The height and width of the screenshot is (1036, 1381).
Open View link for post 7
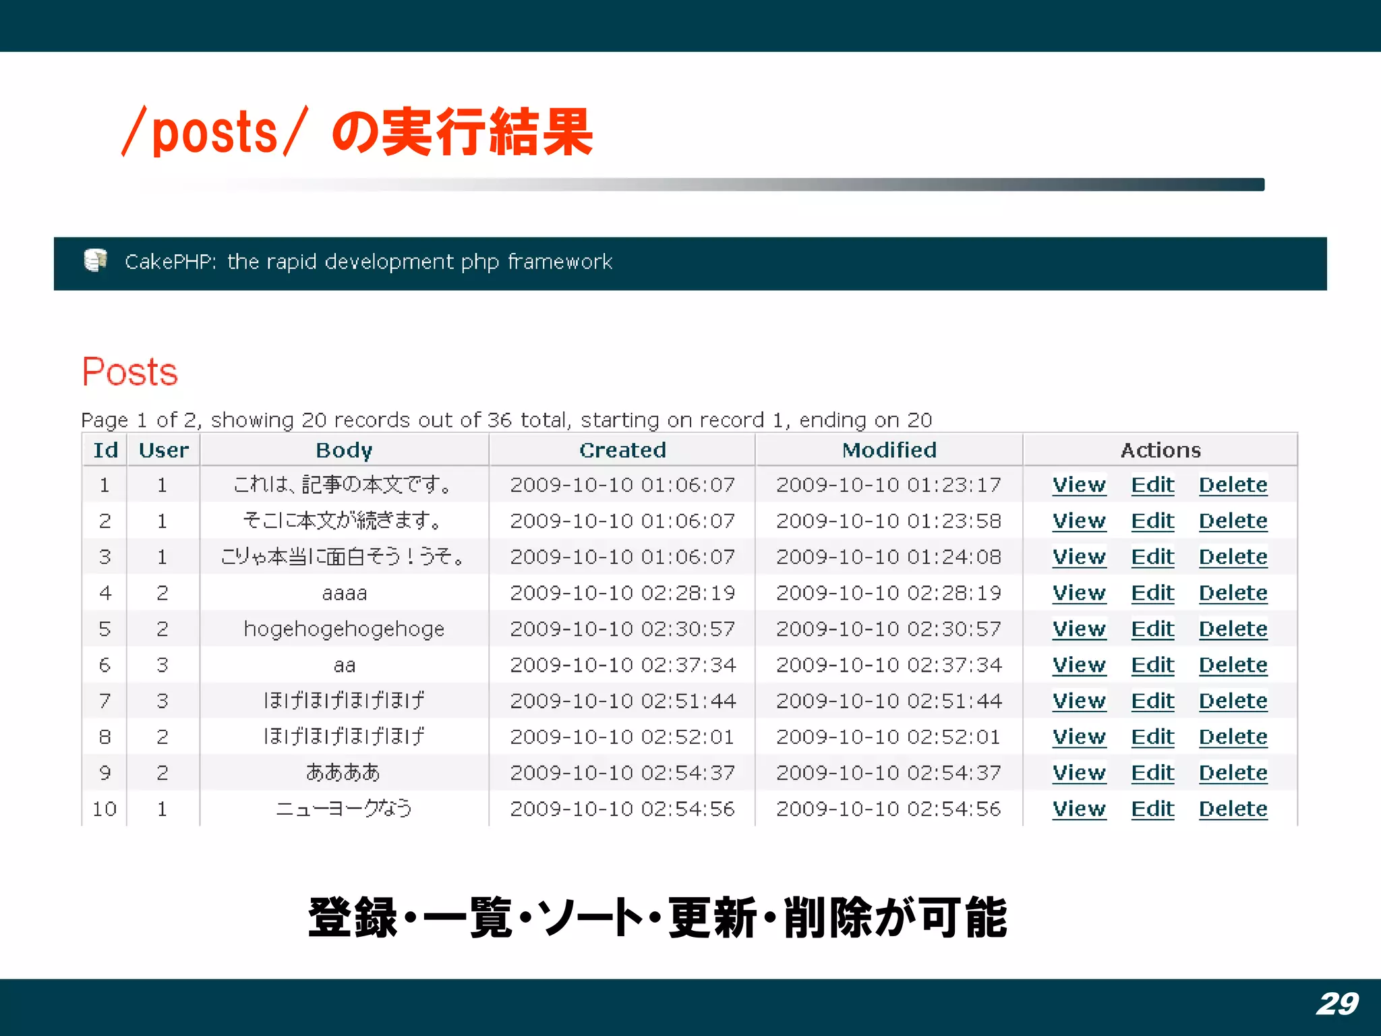(x=1079, y=701)
